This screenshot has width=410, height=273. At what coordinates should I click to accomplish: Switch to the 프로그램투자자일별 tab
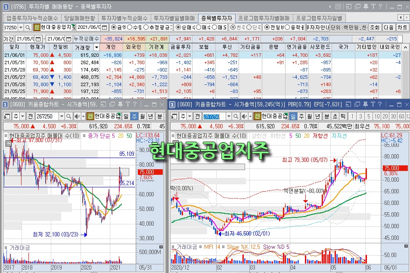(x=319, y=18)
